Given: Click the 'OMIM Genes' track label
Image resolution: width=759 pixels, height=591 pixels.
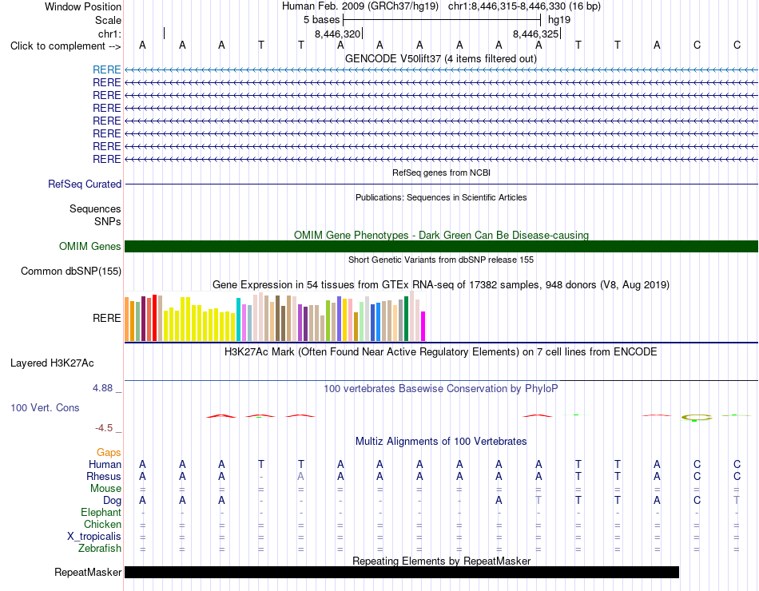Looking at the screenshot, I should [x=89, y=246].
